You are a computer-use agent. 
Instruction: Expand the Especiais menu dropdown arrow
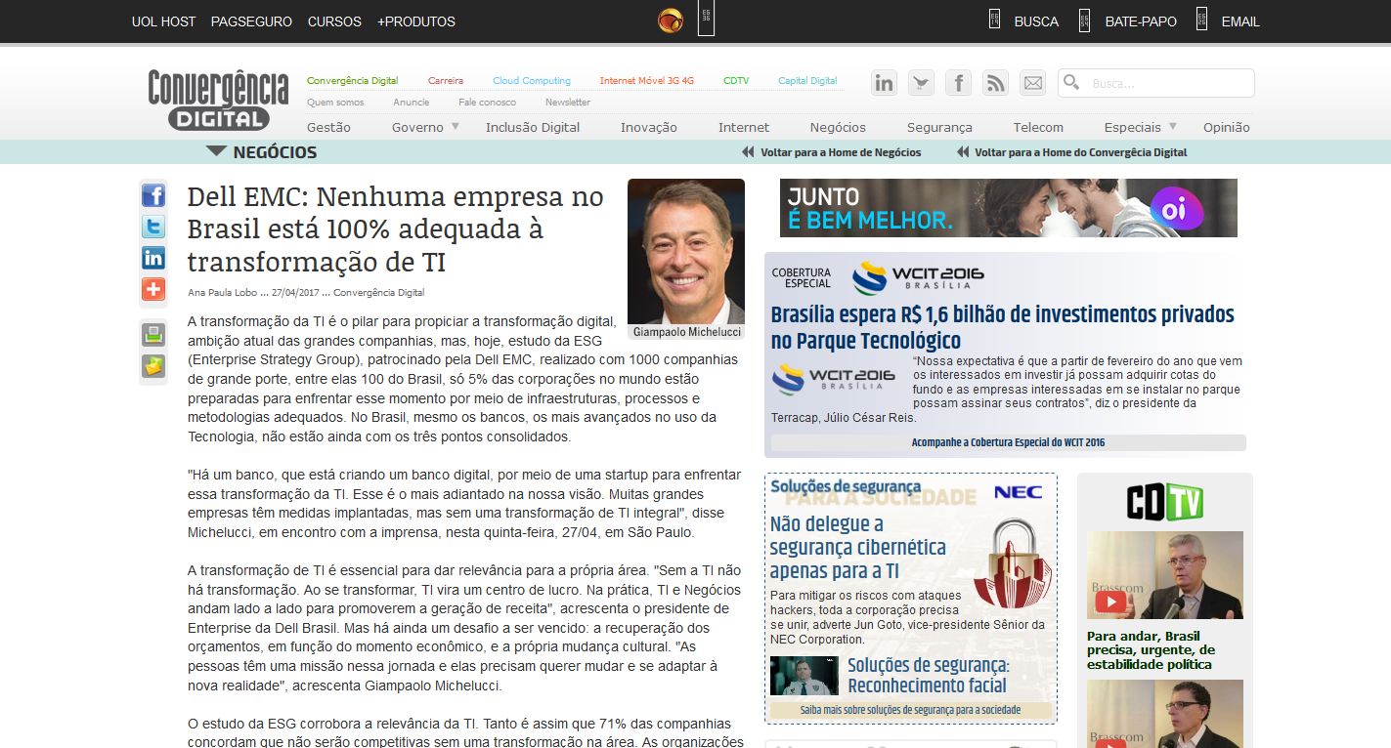tap(1172, 127)
